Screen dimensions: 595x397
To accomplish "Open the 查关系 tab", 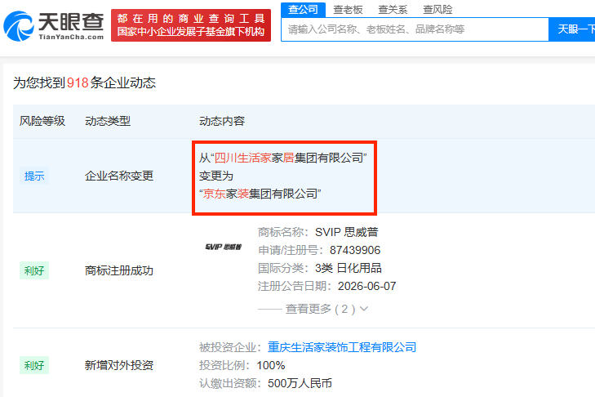I will pyautogui.click(x=393, y=10).
